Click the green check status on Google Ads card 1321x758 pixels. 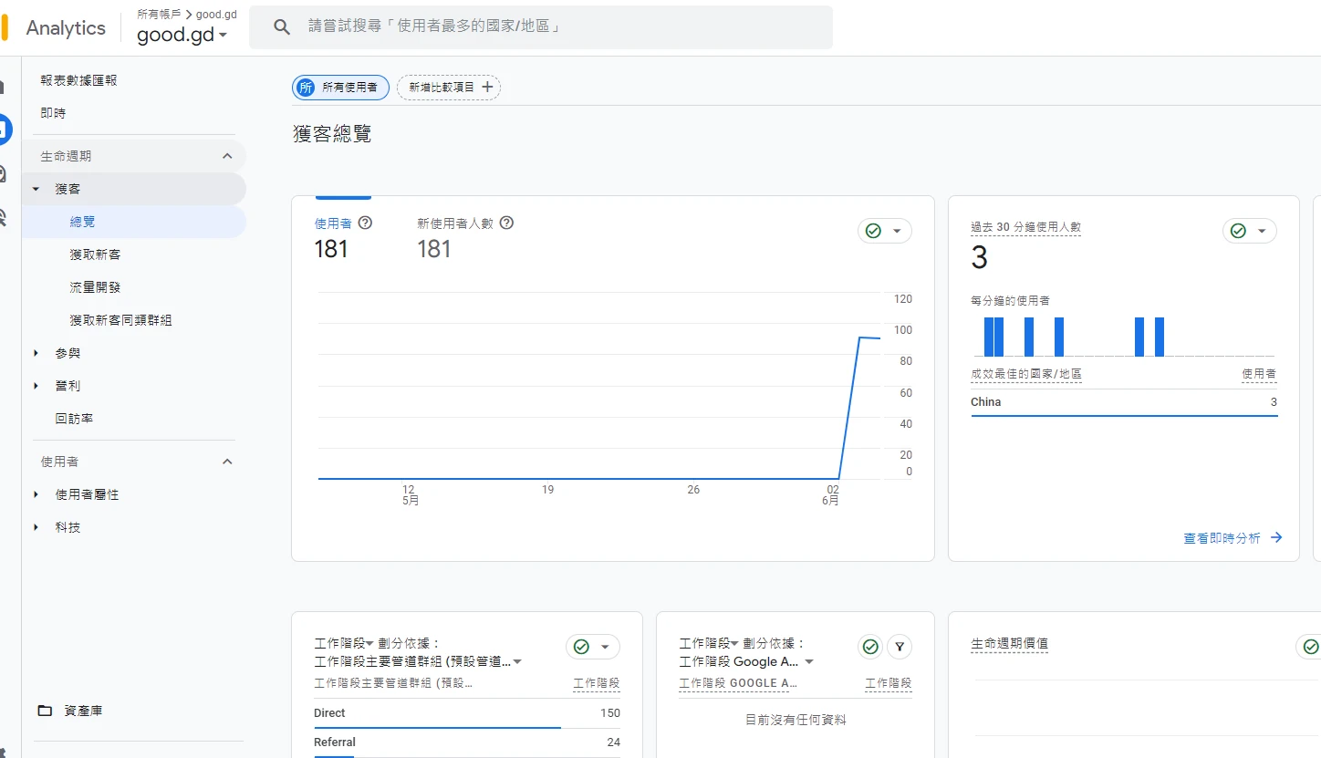click(x=870, y=647)
